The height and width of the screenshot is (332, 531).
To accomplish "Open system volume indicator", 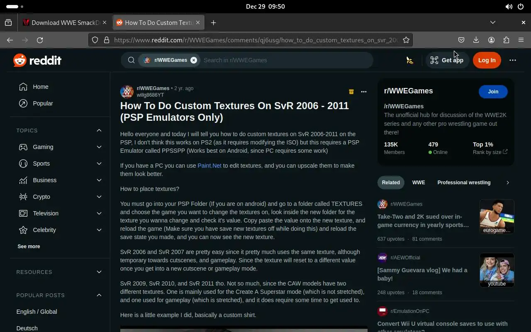I will (x=509, y=7).
